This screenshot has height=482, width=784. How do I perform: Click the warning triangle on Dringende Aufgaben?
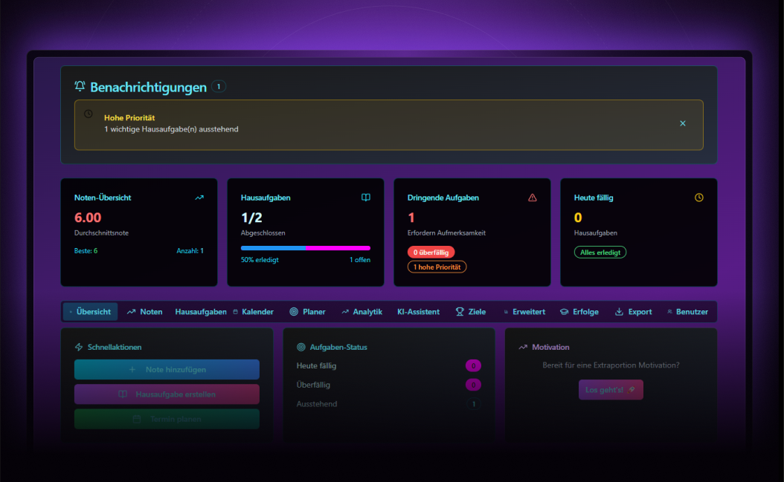pyautogui.click(x=533, y=197)
